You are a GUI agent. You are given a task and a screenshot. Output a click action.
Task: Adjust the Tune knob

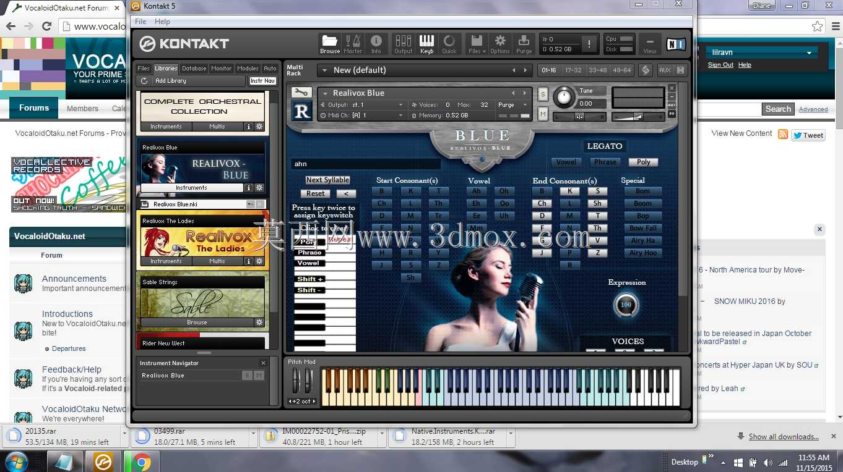pos(563,97)
